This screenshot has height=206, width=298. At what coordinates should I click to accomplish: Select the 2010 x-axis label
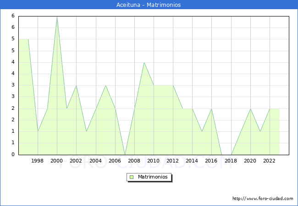click(x=154, y=161)
